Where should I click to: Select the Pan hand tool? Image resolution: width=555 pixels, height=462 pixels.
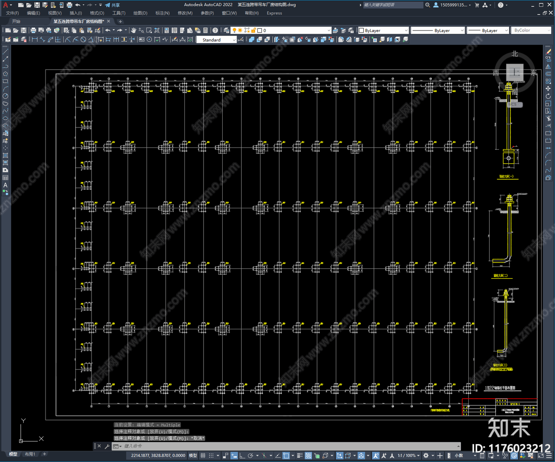point(134,30)
